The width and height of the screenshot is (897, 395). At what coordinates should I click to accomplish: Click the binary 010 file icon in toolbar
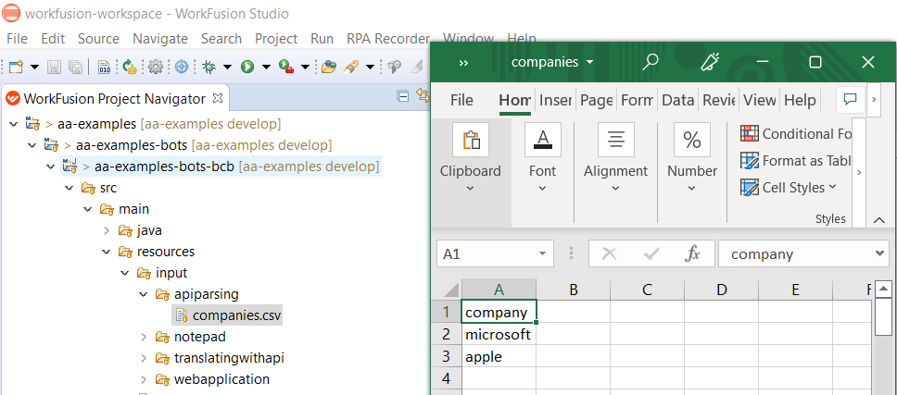(104, 68)
